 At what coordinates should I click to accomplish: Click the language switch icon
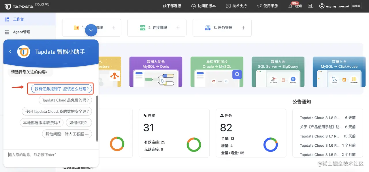coord(310,6)
